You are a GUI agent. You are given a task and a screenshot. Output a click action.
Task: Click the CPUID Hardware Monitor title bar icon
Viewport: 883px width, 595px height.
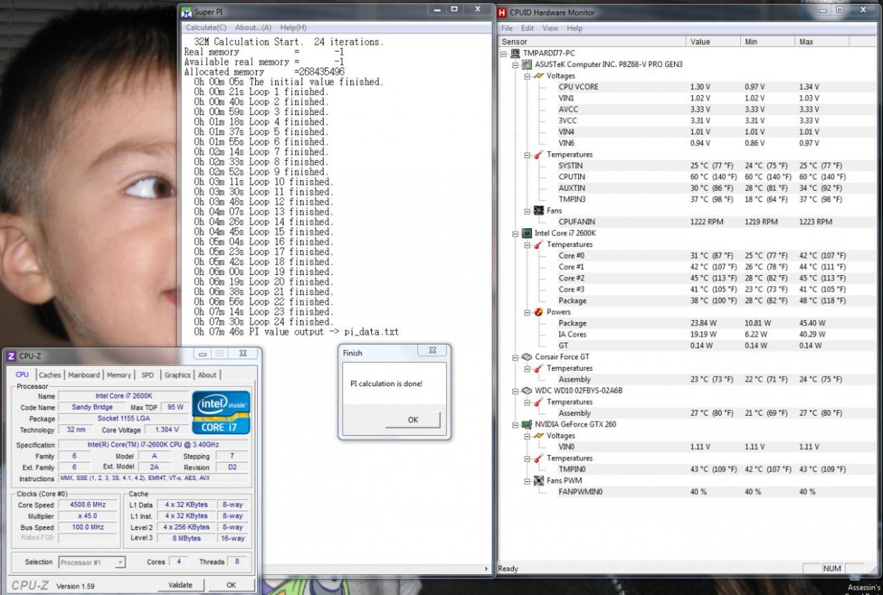tap(502, 12)
